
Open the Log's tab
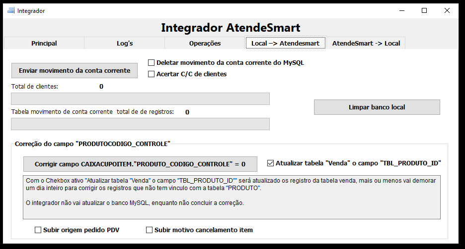tap(125, 43)
